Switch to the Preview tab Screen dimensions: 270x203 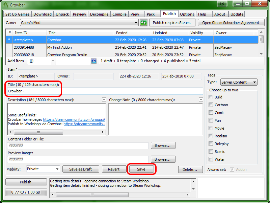pyautogui.click(x=79, y=14)
